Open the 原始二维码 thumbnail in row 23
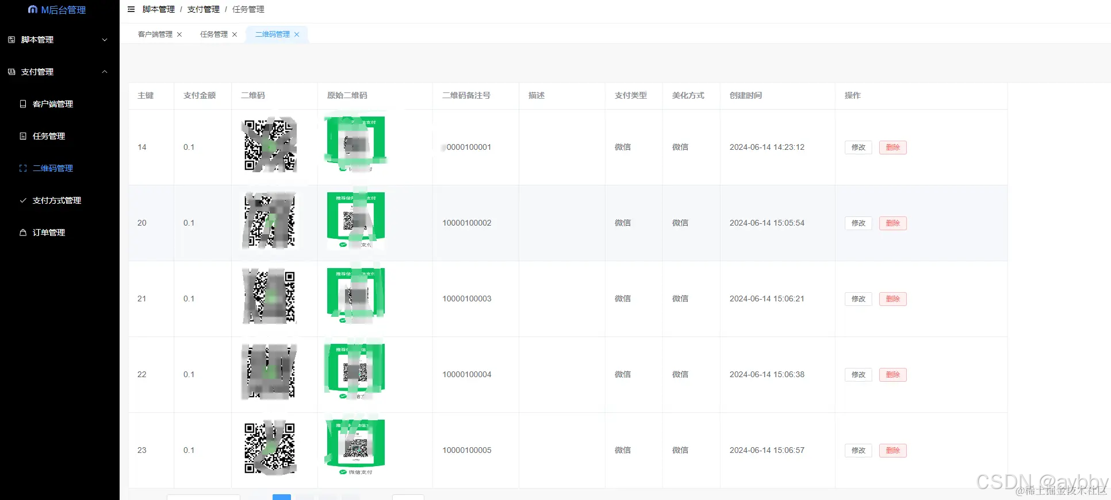 (x=356, y=448)
